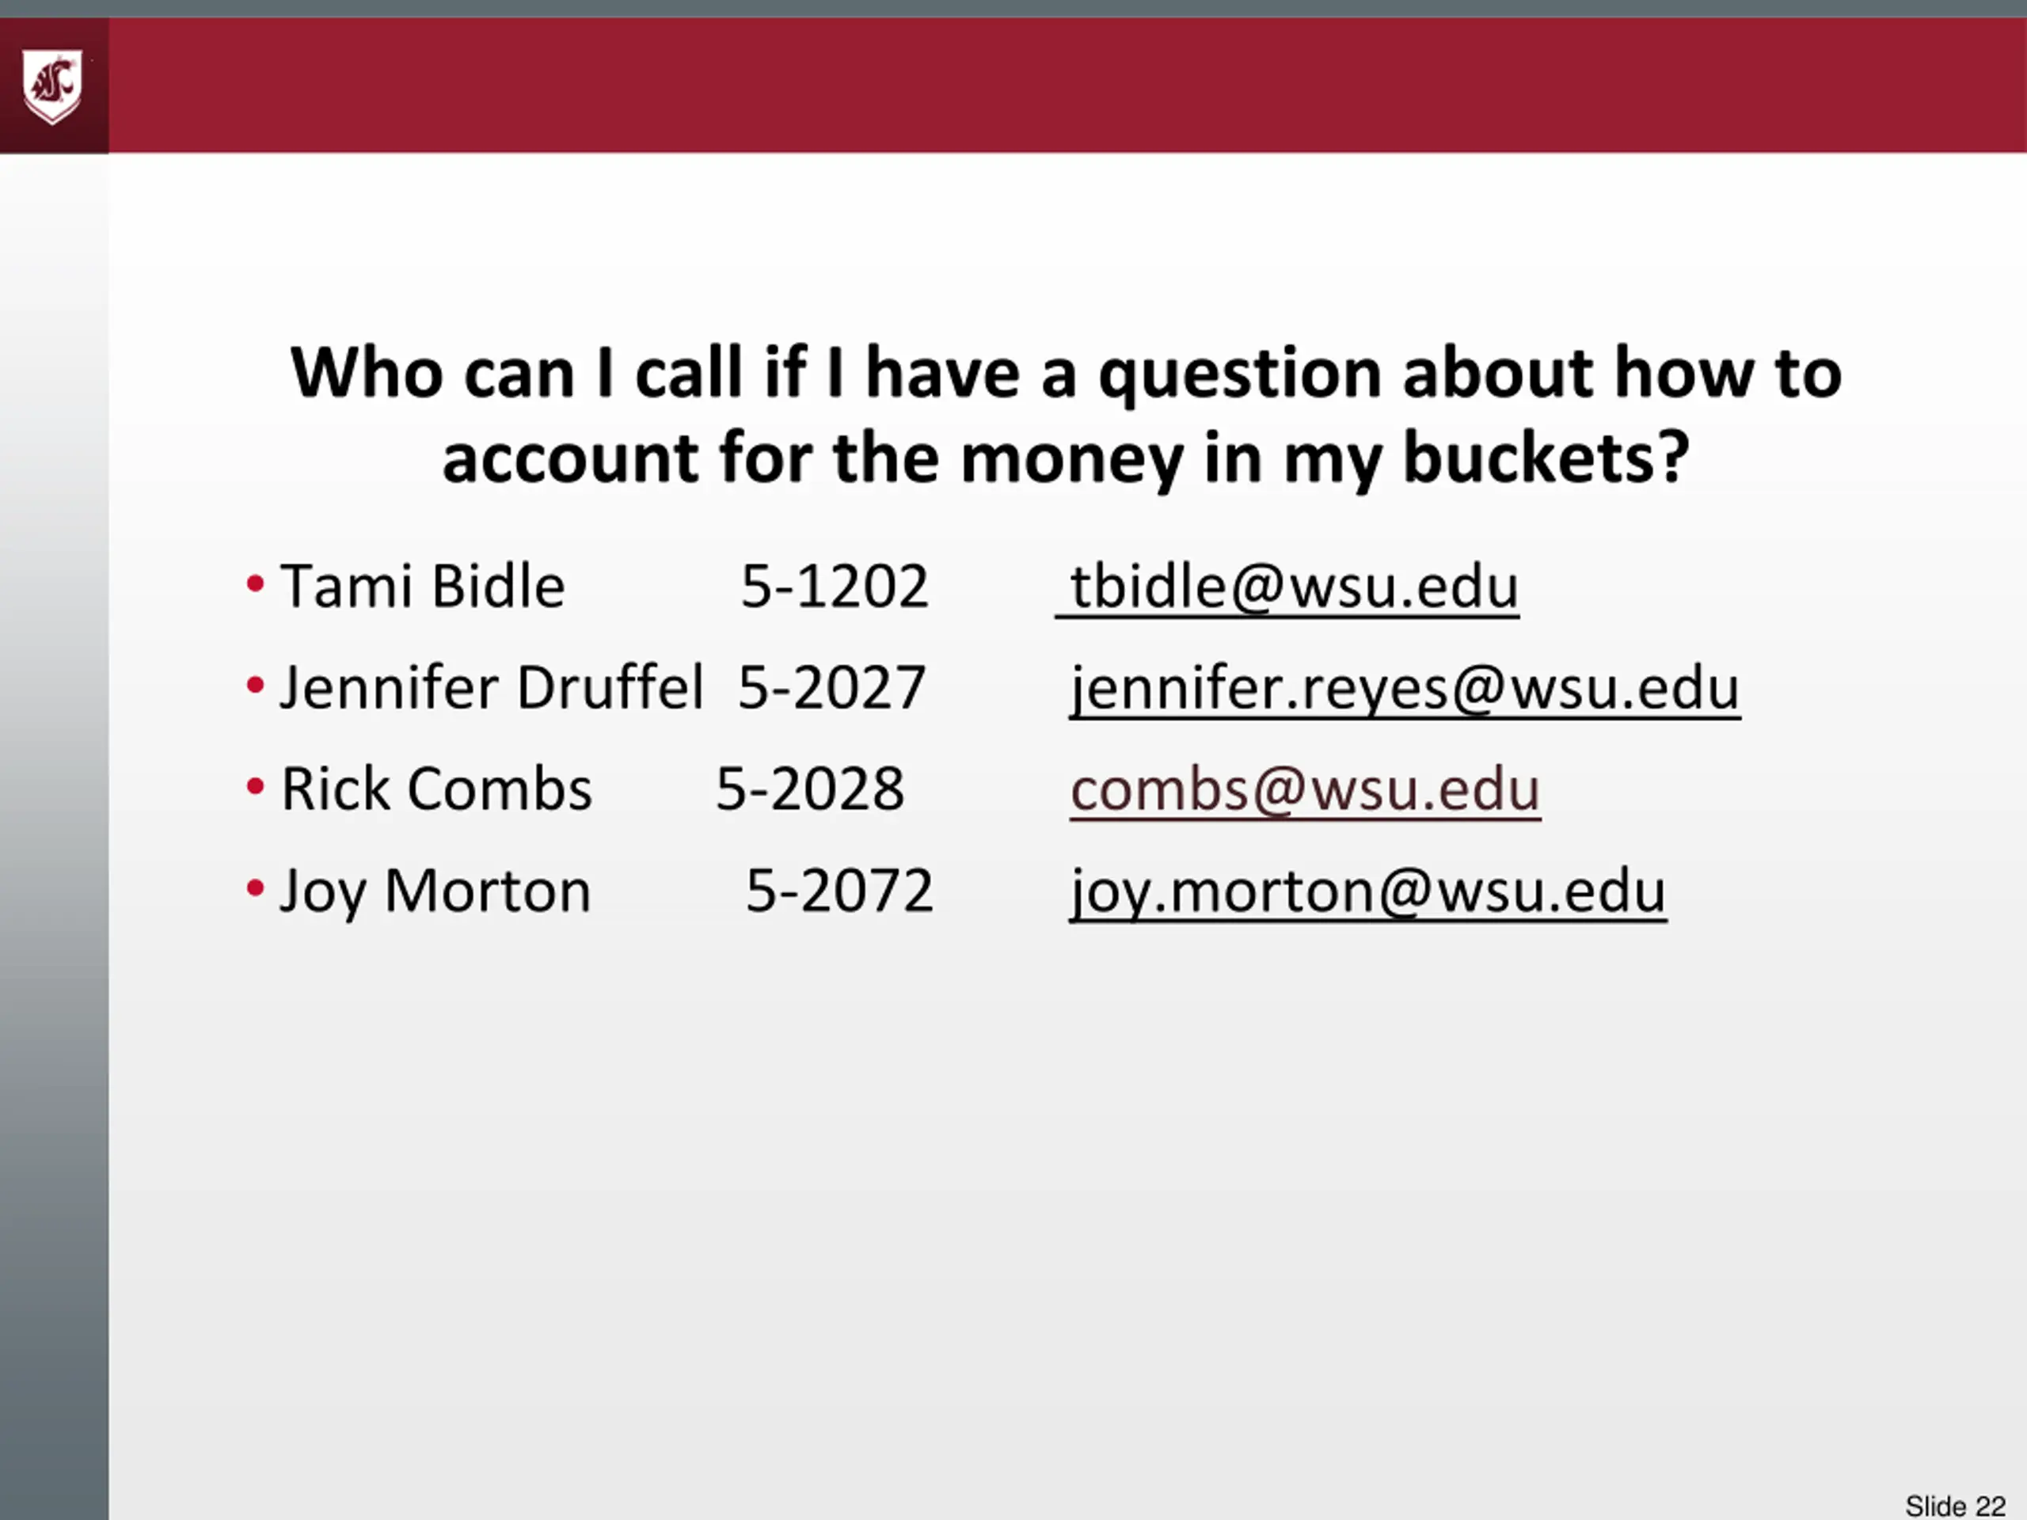Click the WSU Cougar shield logo

52,86
